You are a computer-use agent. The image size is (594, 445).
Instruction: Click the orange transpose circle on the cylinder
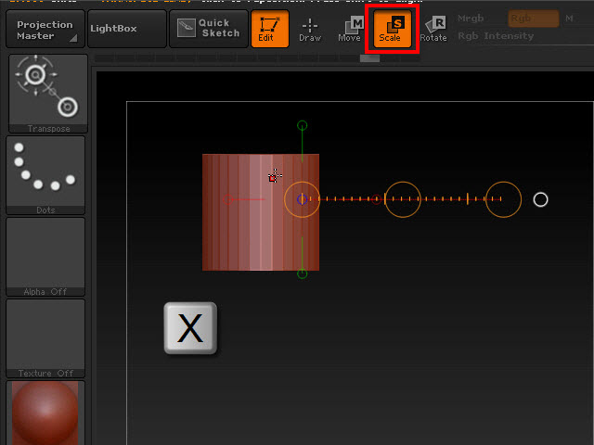[x=303, y=199]
